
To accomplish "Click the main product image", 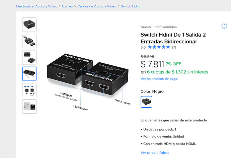I will (x=89, y=82).
